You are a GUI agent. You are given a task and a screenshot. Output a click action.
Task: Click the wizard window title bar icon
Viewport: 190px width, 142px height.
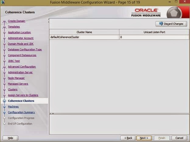pos(2,2)
